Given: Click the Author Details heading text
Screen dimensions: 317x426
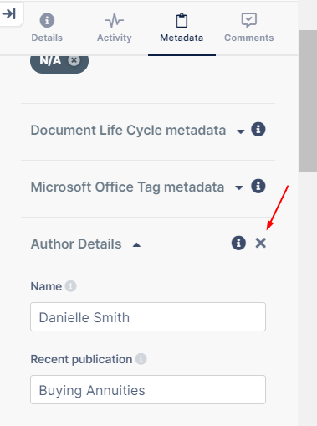Looking at the screenshot, I should 76,244.
